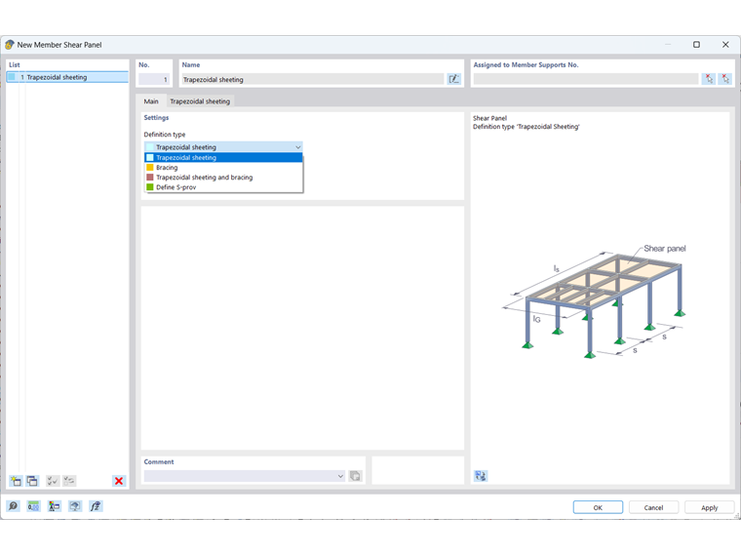The height and width of the screenshot is (556, 741).
Task: Copy the selected shear panel item
Action: tap(32, 481)
